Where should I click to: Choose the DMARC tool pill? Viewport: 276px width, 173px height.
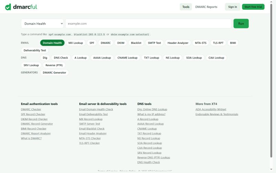[106, 43]
